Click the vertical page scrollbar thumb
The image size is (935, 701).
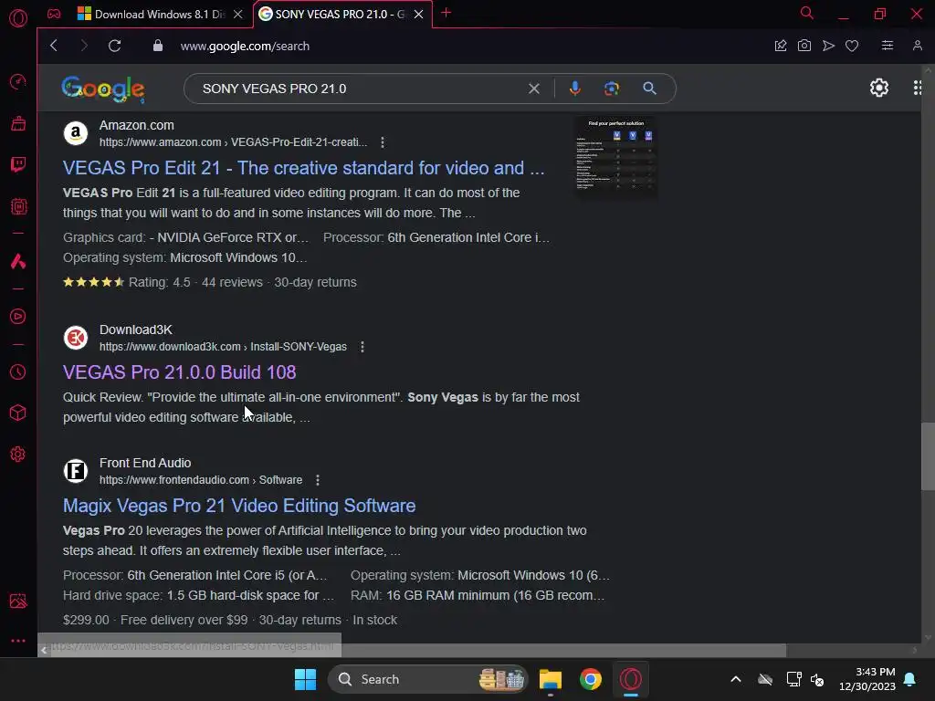(928, 455)
